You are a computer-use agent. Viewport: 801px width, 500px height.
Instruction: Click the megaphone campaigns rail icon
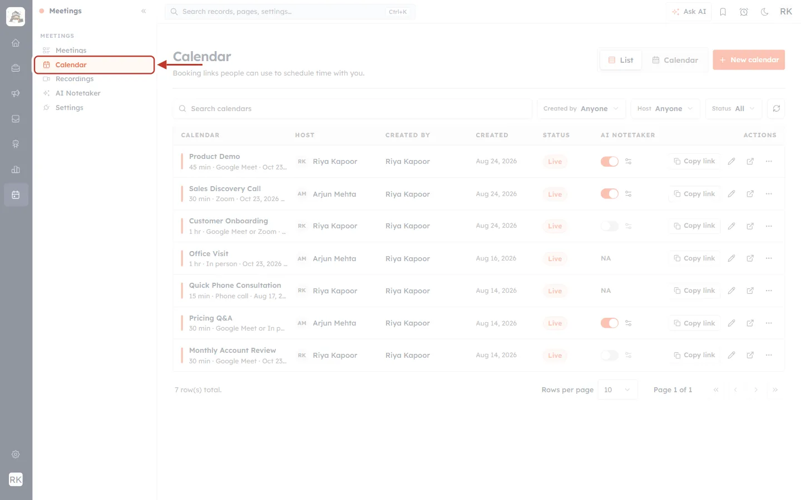coord(16,93)
